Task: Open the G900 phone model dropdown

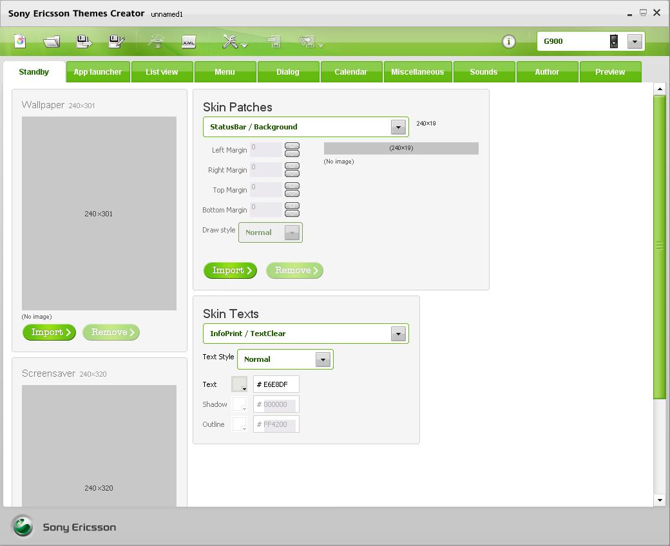Action: pos(635,41)
